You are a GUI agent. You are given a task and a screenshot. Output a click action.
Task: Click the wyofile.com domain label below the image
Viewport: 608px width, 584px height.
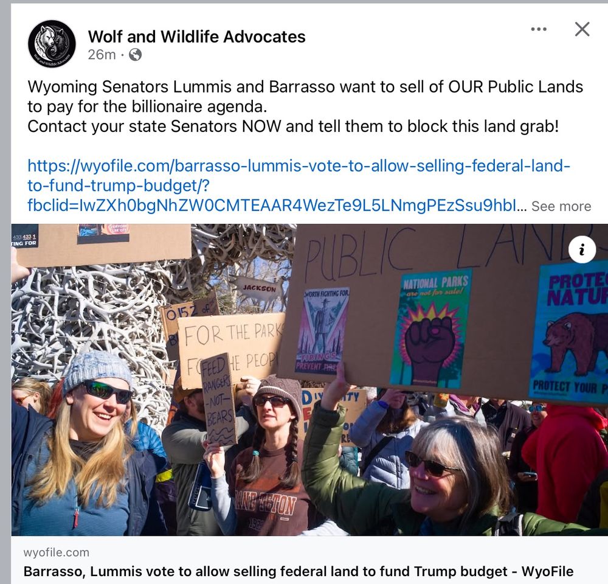pyautogui.click(x=56, y=552)
